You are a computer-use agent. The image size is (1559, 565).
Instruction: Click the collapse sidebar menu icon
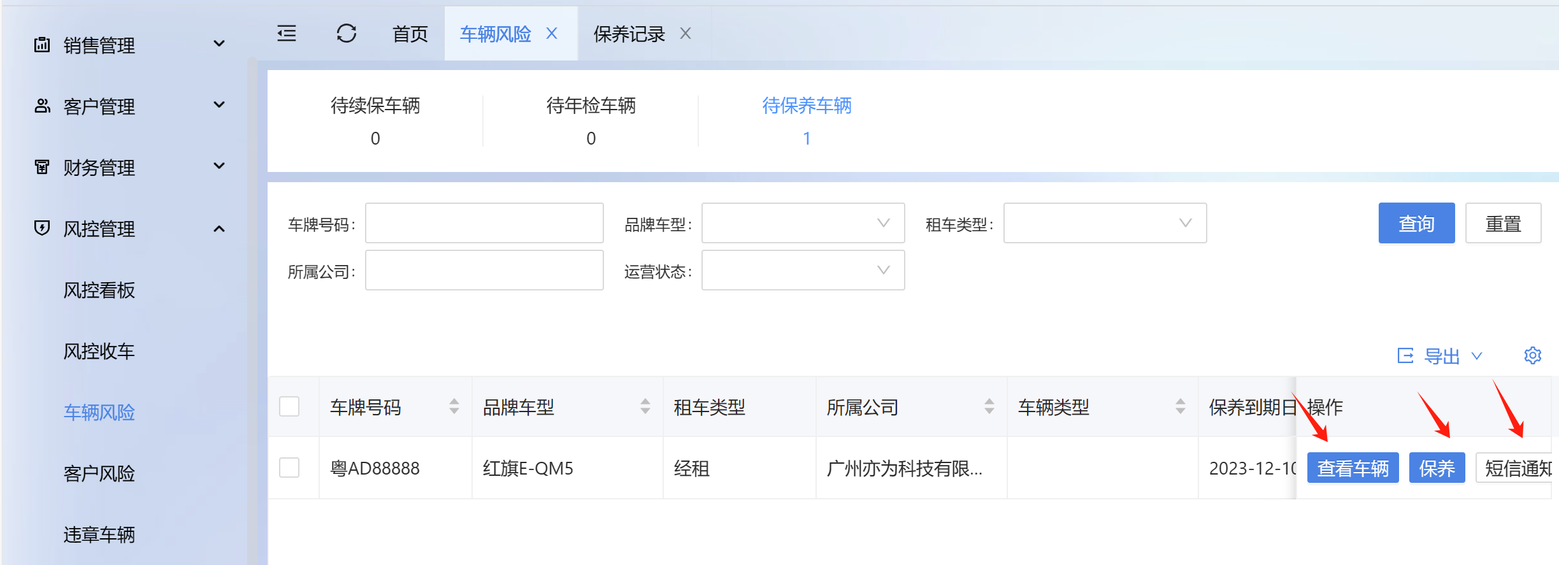(287, 33)
